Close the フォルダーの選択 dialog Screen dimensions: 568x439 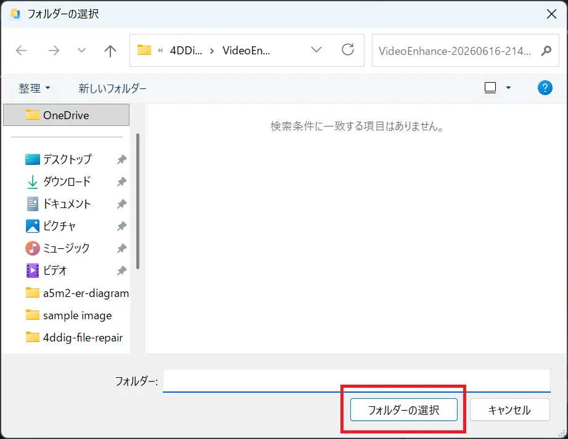coord(551,14)
